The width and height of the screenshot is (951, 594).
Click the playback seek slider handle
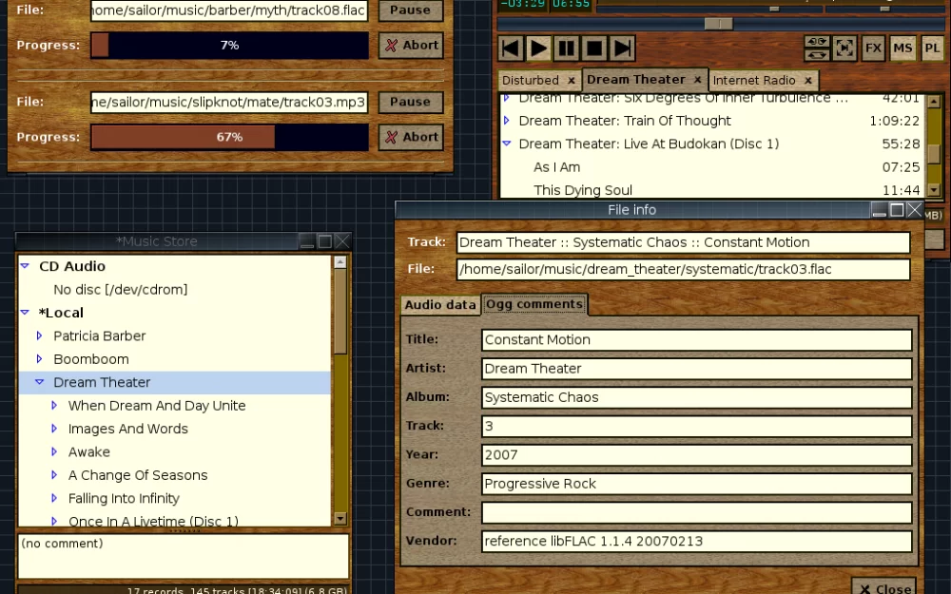718,23
